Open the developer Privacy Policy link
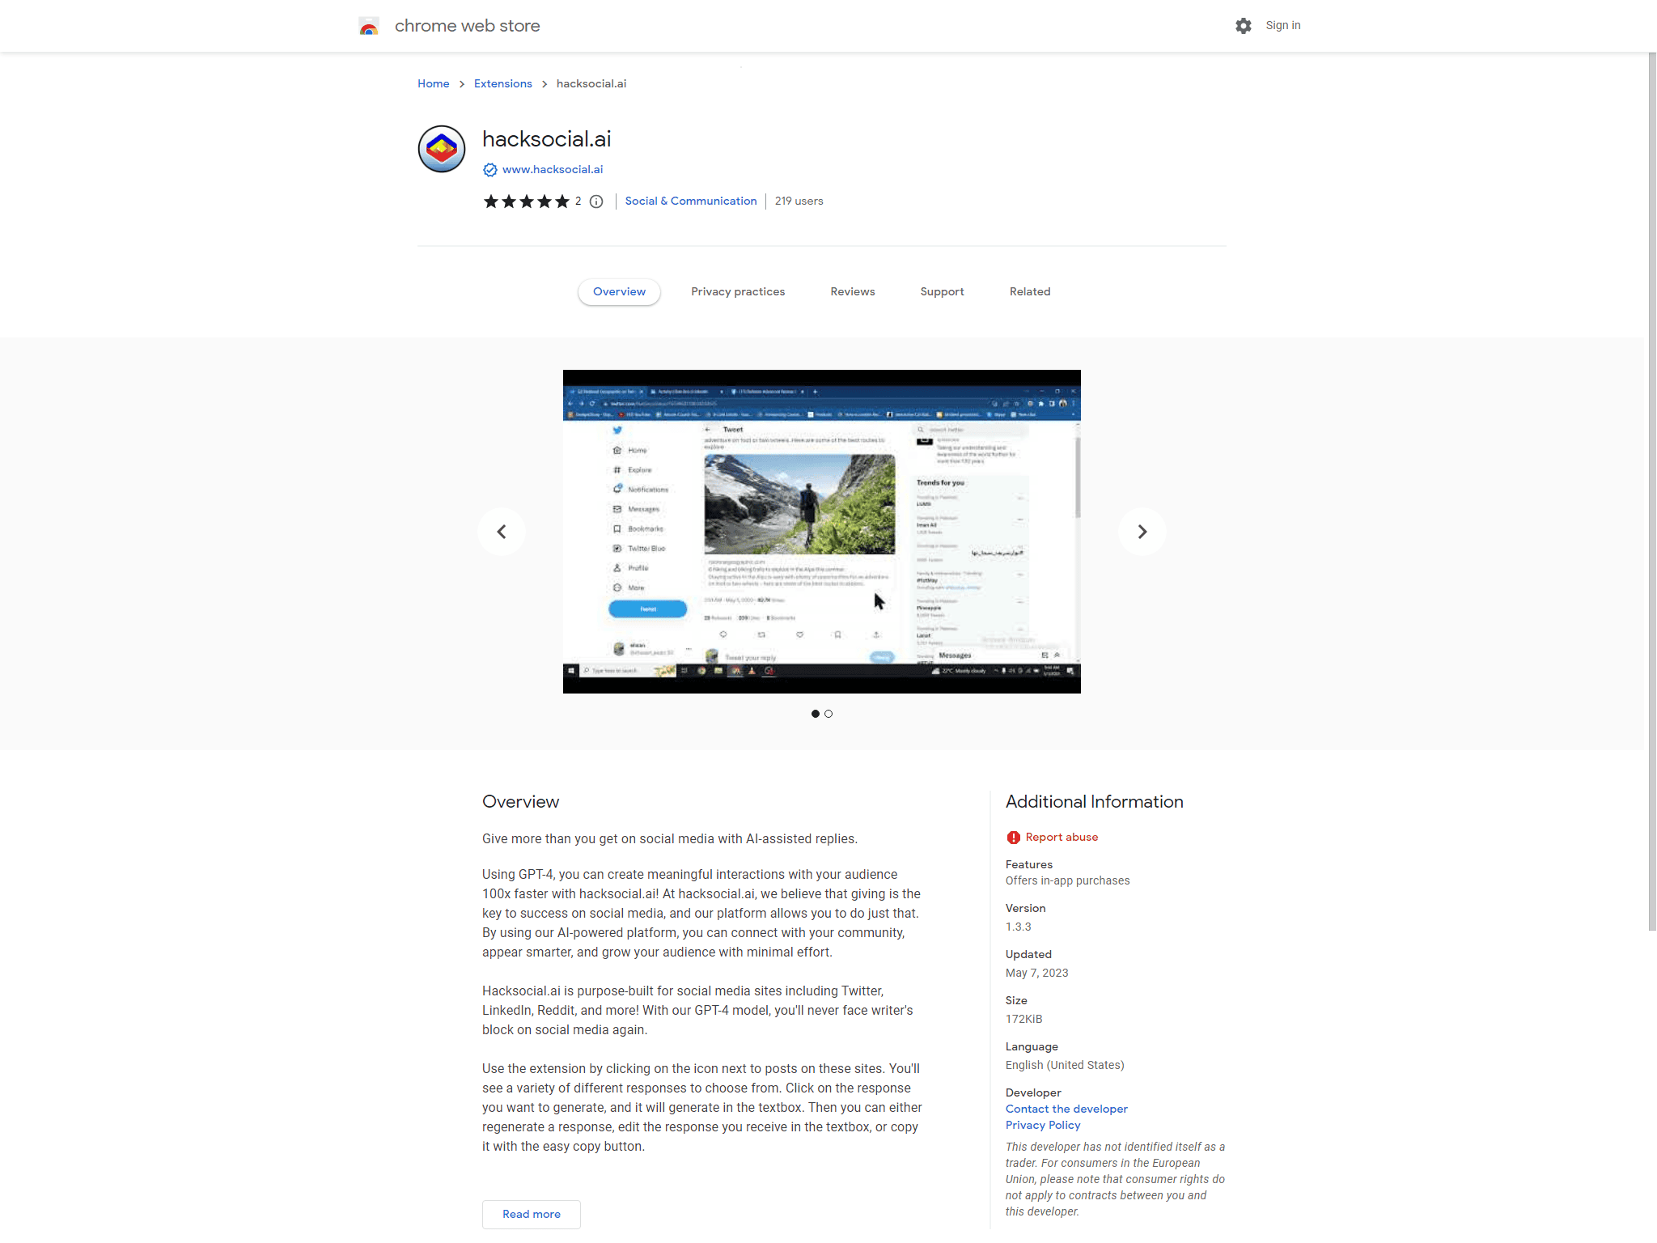 pos(1043,1126)
